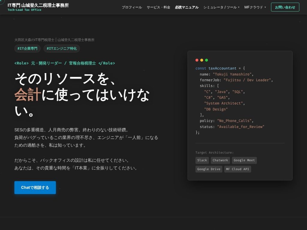Click the green window dot in code card
The width and height of the screenshot is (307, 230).
pyautogui.click(x=206, y=60)
